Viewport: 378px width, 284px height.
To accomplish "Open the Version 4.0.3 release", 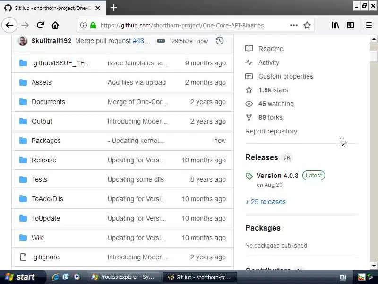I will [277, 176].
